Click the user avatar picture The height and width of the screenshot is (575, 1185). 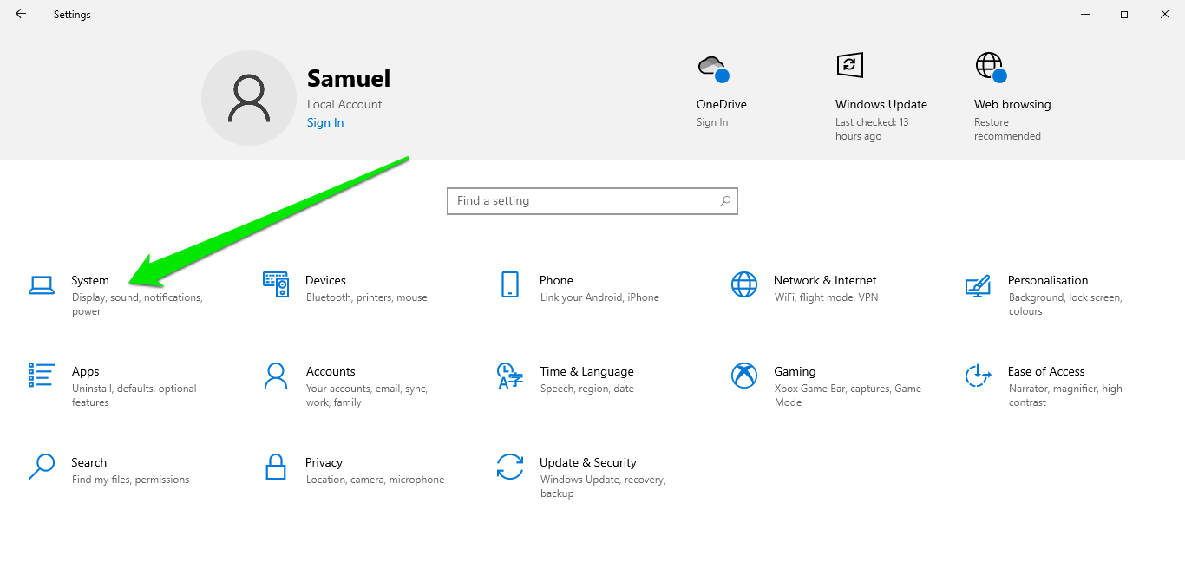click(x=249, y=97)
